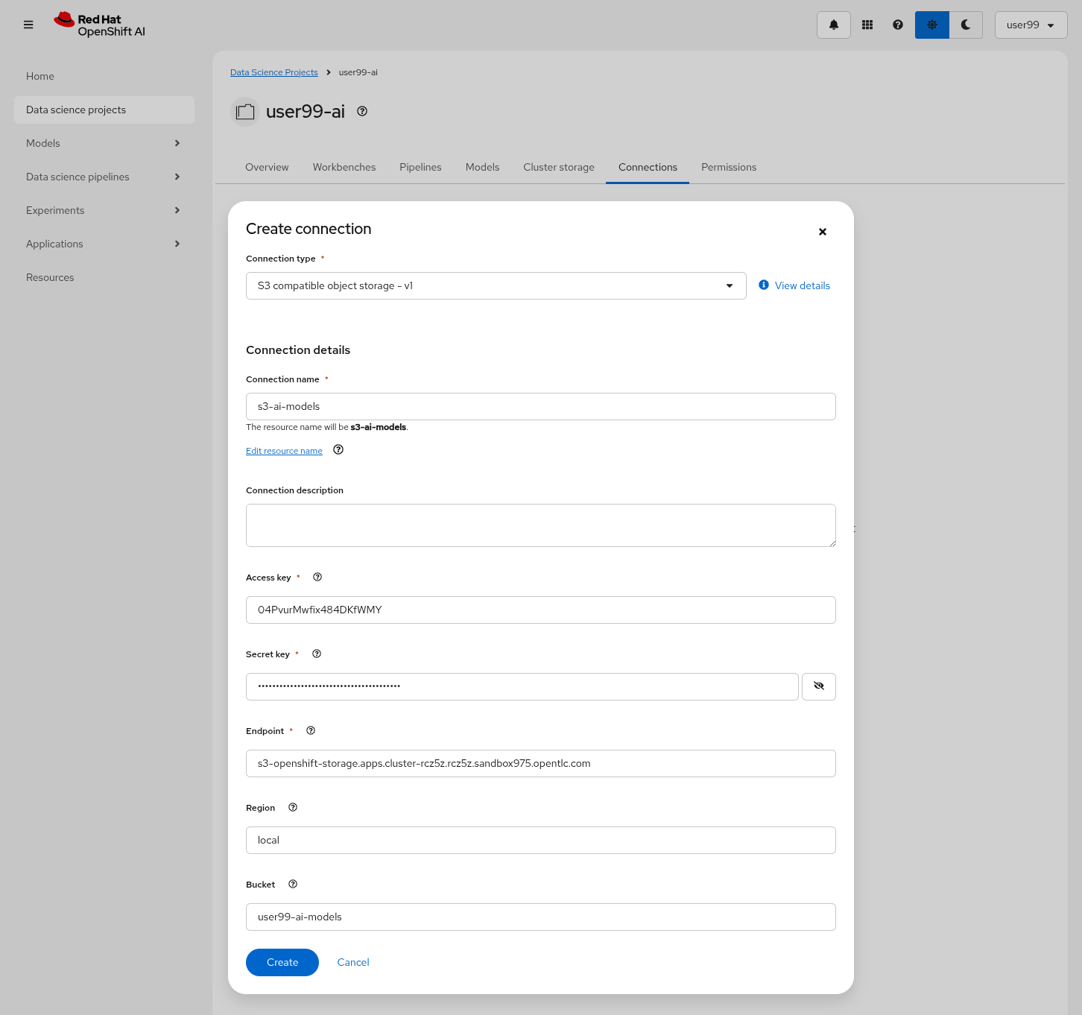Focus the Bucket field
Image resolution: width=1082 pixels, height=1015 pixels.
click(541, 917)
